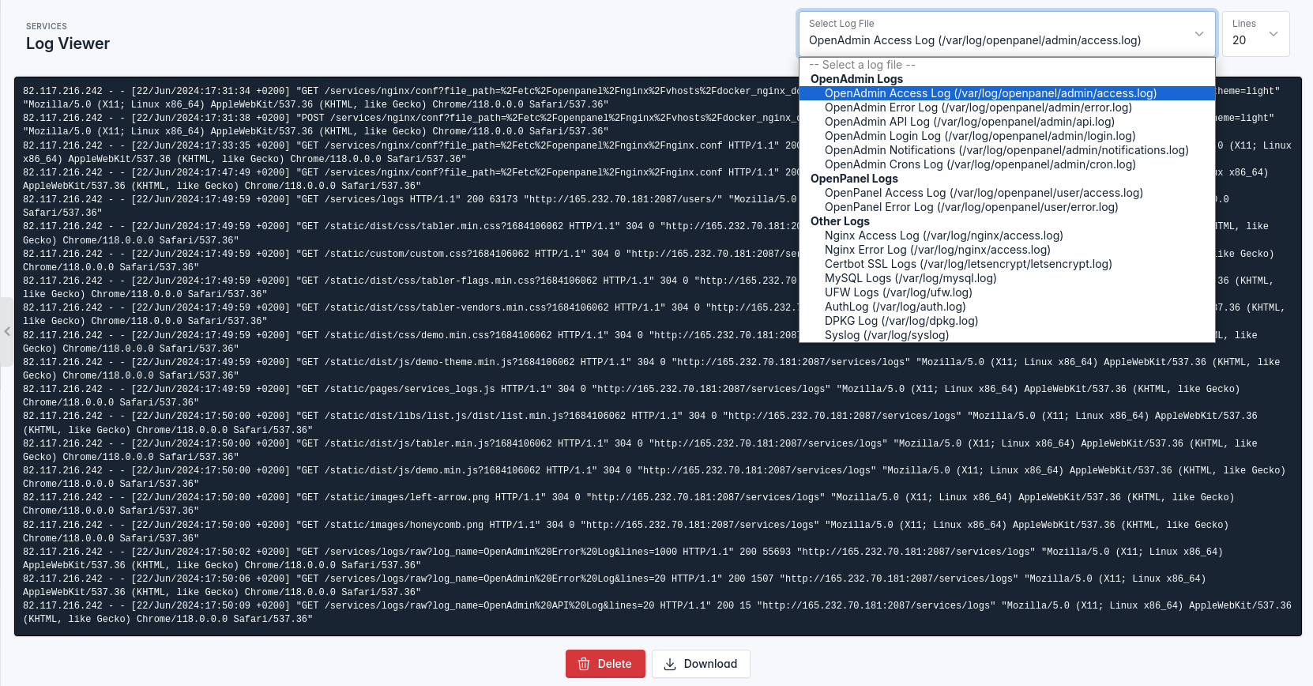Collapse the Select Log File dropdown chevron
This screenshot has height=686, width=1313.
click(1198, 34)
